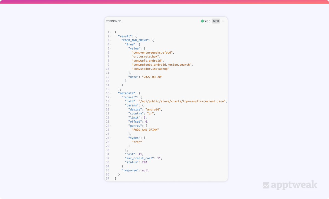Select "gr.cosmote.box" string
This screenshot has height=199, width=329.
(x=145, y=57)
